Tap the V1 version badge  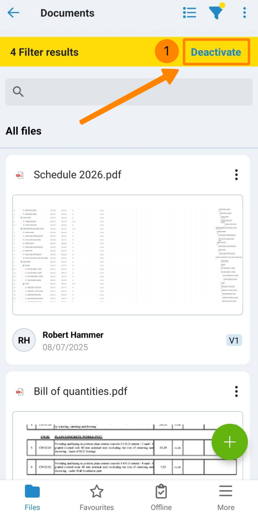click(234, 341)
